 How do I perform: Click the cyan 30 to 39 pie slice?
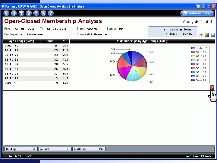pos(133,75)
